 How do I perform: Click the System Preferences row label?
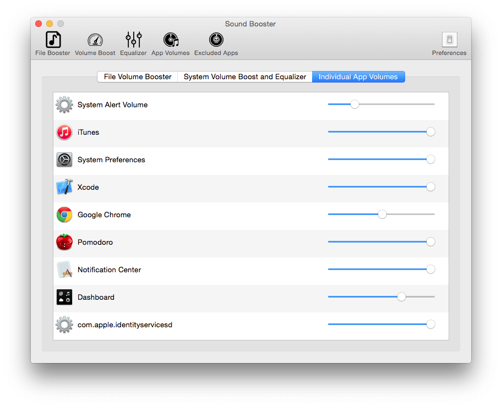[x=111, y=159]
